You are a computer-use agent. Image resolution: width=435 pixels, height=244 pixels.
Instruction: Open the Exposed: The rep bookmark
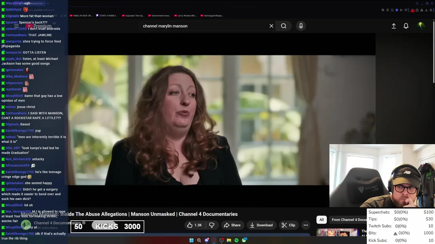point(133,16)
